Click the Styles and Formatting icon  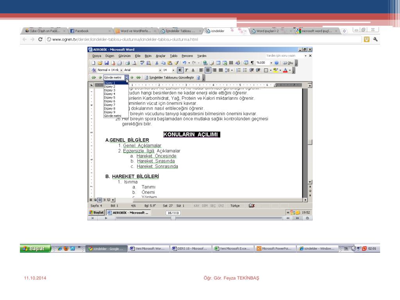click(94, 70)
